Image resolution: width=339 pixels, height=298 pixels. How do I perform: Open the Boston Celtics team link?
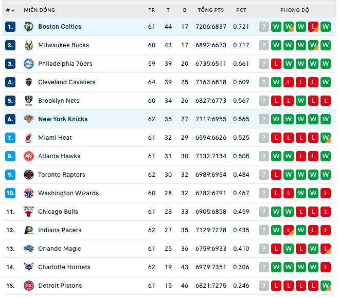pos(60,27)
